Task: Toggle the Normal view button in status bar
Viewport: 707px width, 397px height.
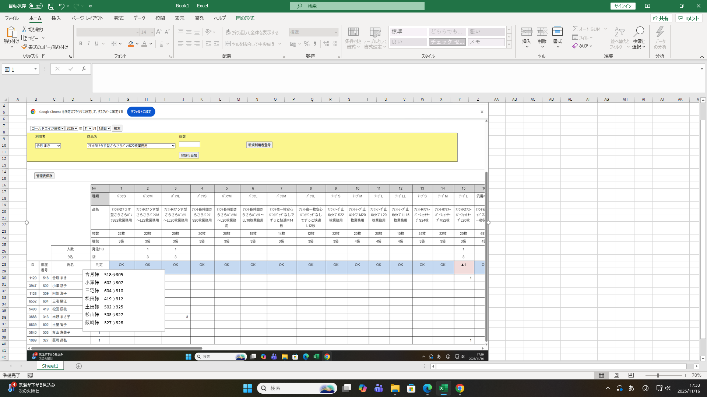Action: pyautogui.click(x=601, y=375)
